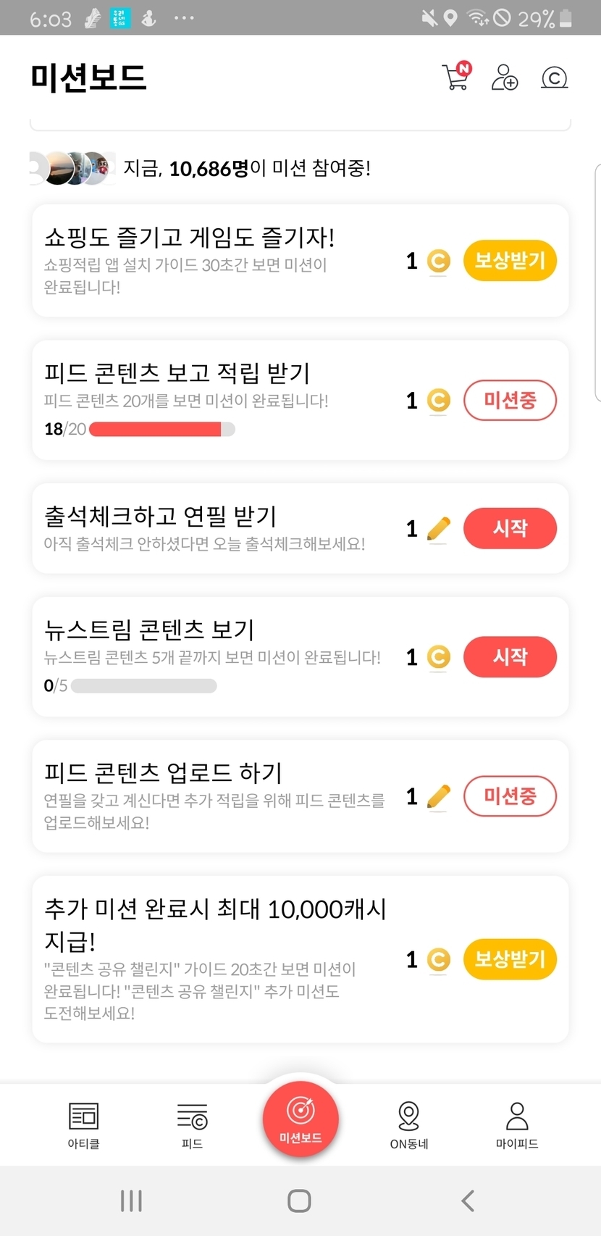The width and height of the screenshot is (601, 1236).
Task: Go to the 아티클 tab
Action: coord(83,1125)
